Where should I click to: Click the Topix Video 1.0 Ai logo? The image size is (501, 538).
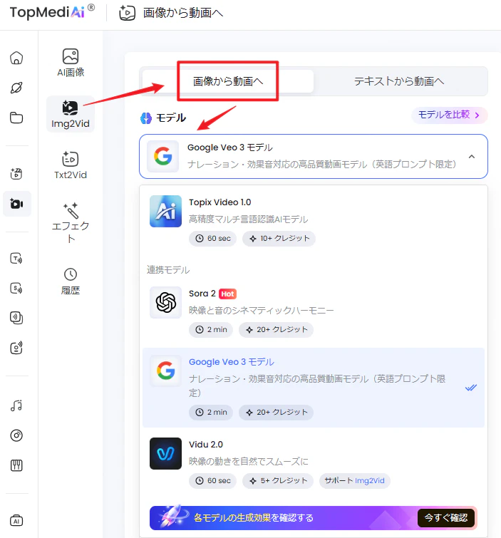click(165, 211)
